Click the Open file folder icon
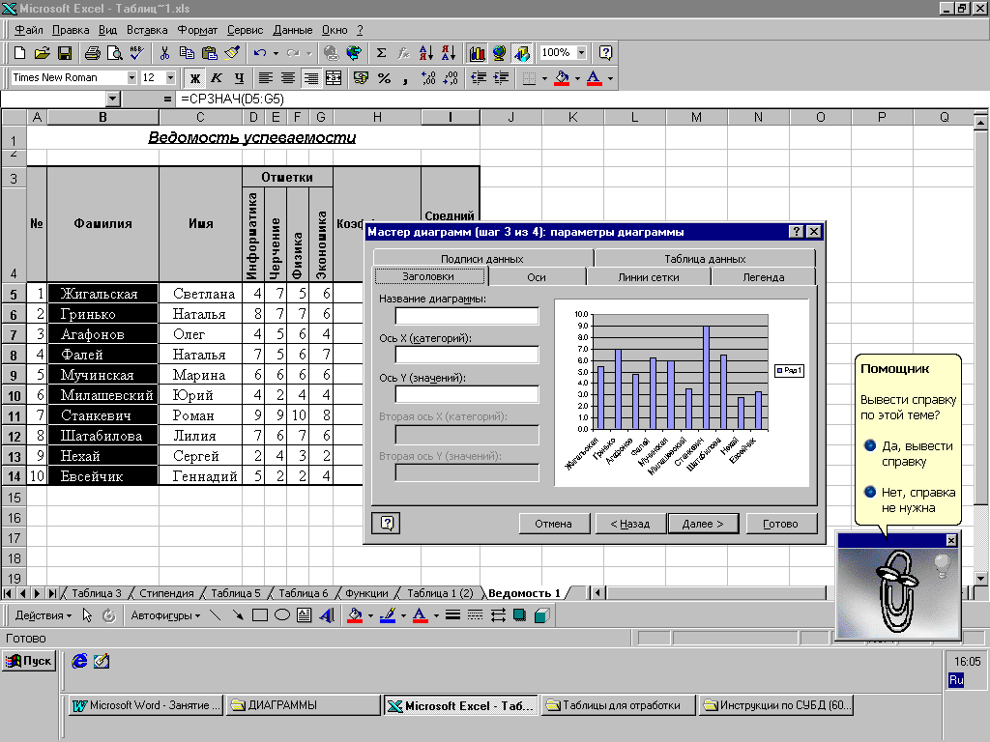Image resolution: width=990 pixels, height=742 pixels. tap(42, 53)
